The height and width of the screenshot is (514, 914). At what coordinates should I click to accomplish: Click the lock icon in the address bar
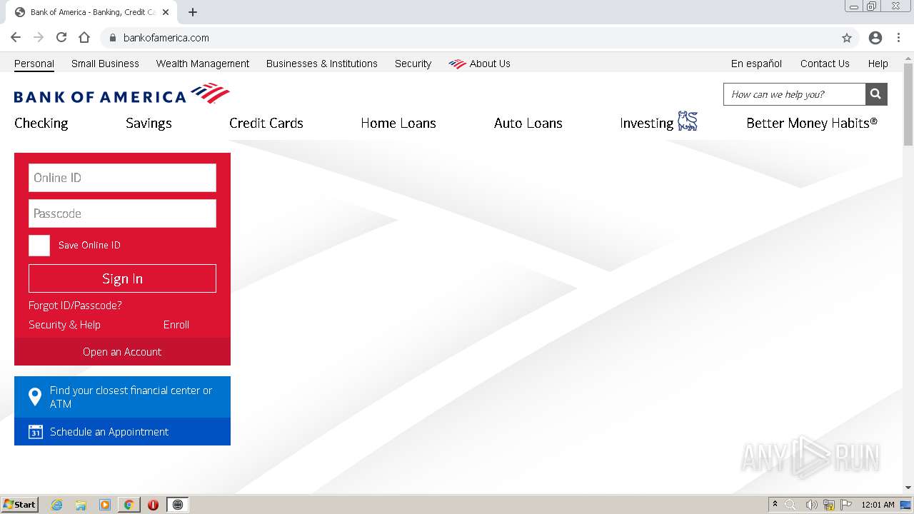pyautogui.click(x=112, y=38)
